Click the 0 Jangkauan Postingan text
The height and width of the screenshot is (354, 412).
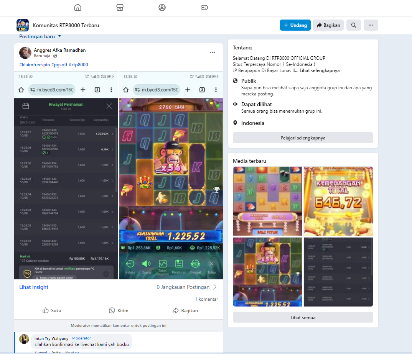tap(183, 287)
